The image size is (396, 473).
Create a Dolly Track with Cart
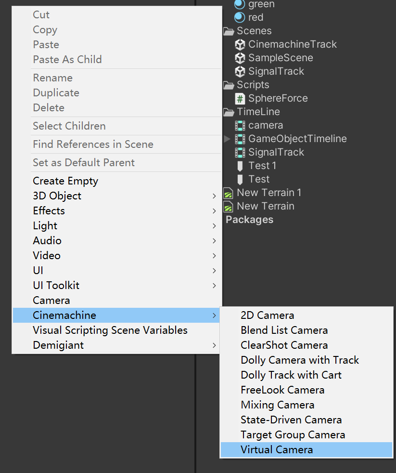pos(307,375)
